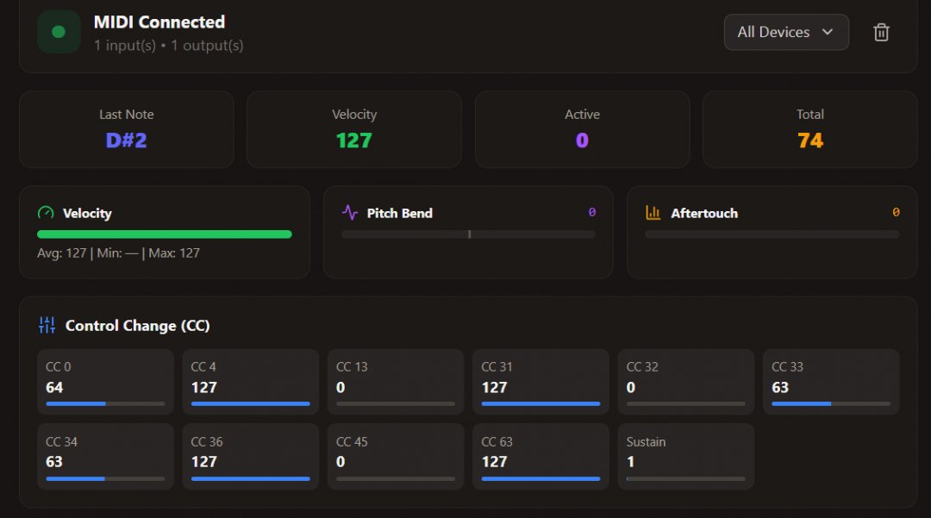Click the trash can clear icon
Image resolution: width=931 pixels, height=518 pixels.
(881, 33)
